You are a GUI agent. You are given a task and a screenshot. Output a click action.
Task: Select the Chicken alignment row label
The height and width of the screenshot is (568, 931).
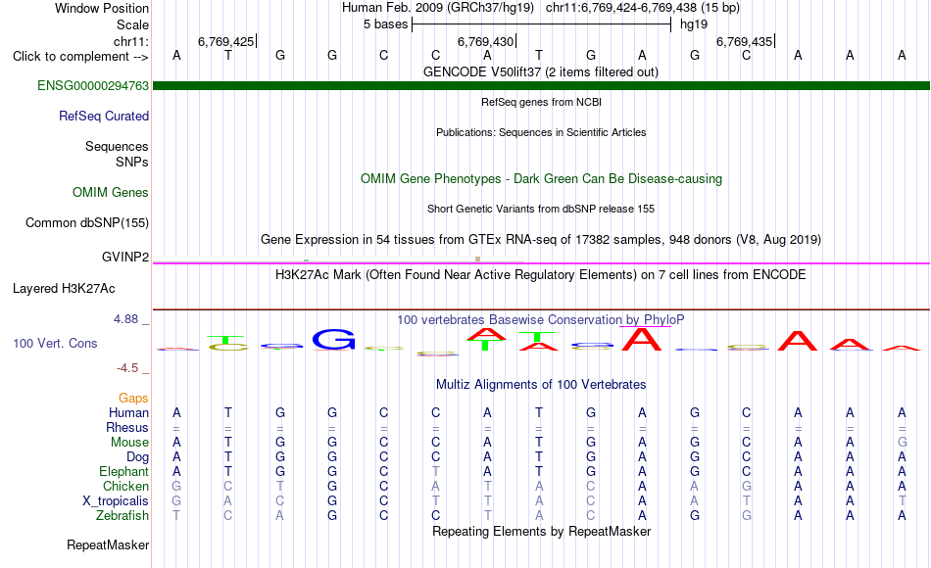click(125, 486)
